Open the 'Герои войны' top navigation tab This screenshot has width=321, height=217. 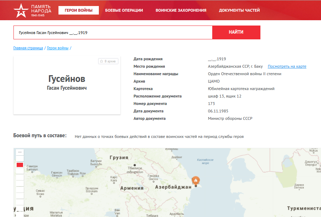click(x=79, y=10)
